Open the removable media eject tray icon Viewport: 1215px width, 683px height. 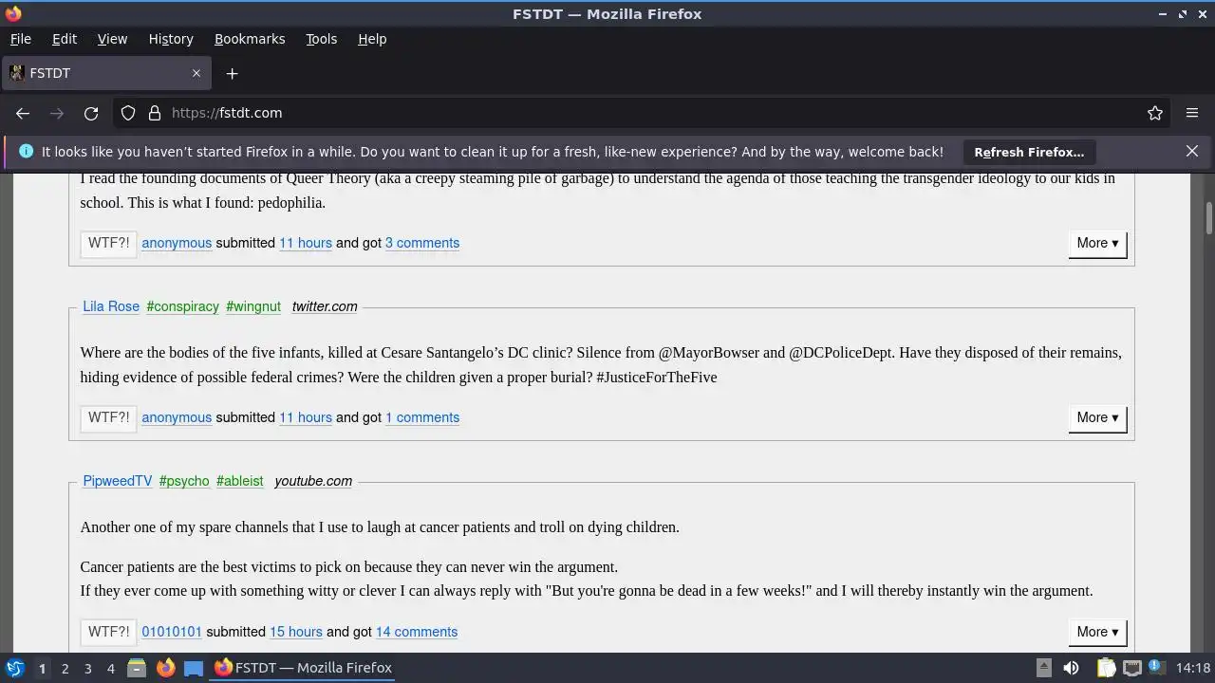tap(1043, 668)
